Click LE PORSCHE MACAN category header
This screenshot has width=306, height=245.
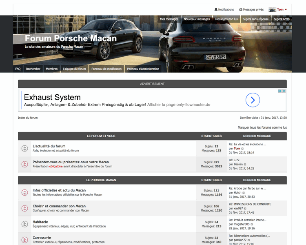point(101,180)
